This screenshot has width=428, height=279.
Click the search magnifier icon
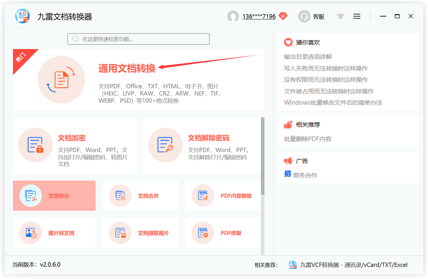tap(75, 39)
